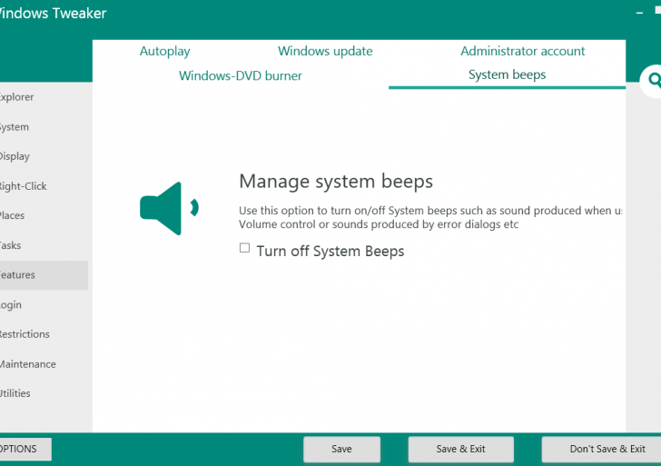Select the System beeps tab

[507, 74]
